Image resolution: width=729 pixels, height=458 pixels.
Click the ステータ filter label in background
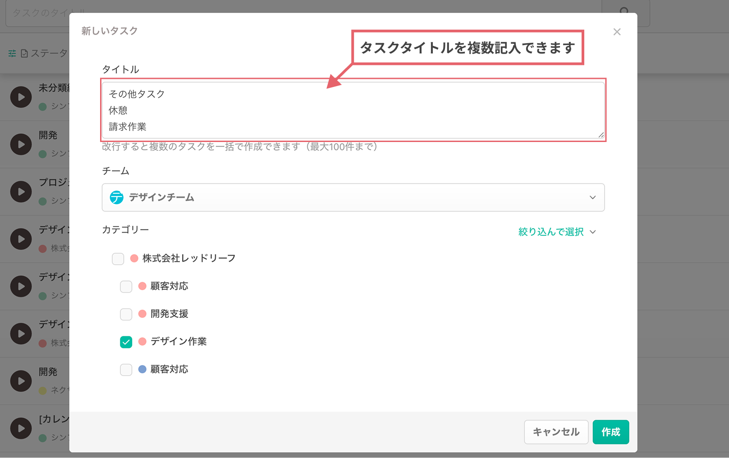tap(49, 54)
